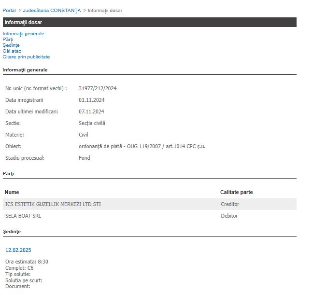The height and width of the screenshot is (305, 327).
Task: Open the Căi atac link
Action: pyautogui.click(x=12, y=51)
